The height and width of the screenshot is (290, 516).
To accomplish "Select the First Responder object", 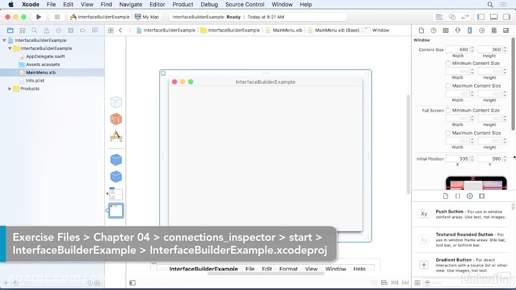I will click(116, 119).
